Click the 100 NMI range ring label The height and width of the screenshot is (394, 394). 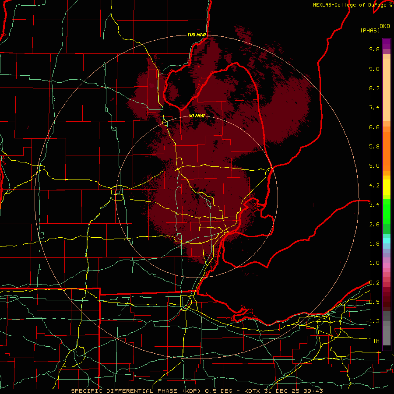click(x=197, y=35)
